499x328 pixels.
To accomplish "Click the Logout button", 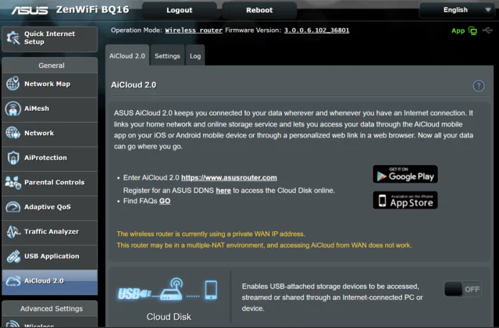I will [180, 10].
